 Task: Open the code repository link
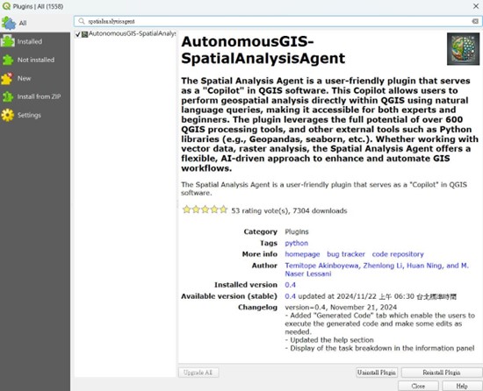click(398, 254)
